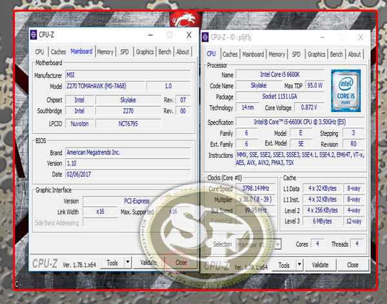Click the Close button in left CPU-Z window
Viewport: 387px width, 304px height.
[x=181, y=263]
